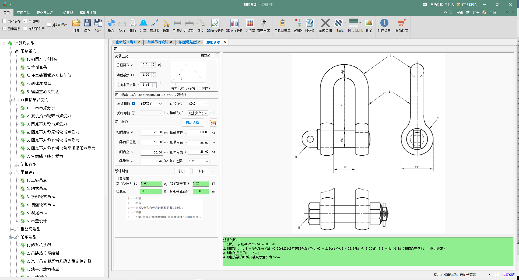Open the 吊耳 lifting lug tool
The image size is (519, 280).
(x=143, y=26)
